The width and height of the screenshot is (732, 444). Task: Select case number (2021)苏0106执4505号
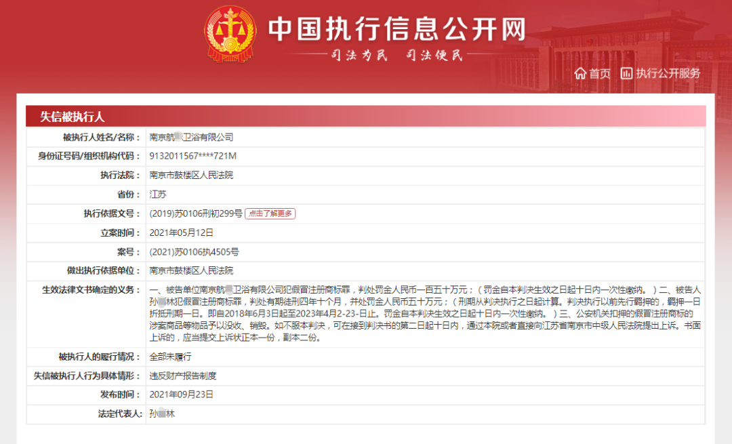coord(195,252)
